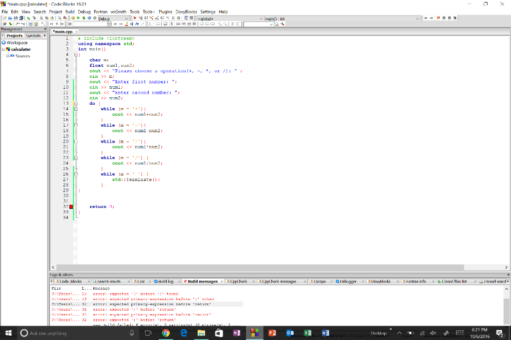Click the Save all files icon
This screenshot has height=340, width=511.
pos(21,18)
